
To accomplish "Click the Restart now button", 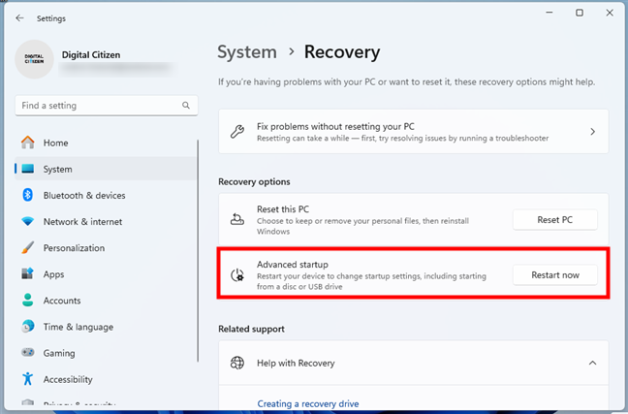I will click(555, 274).
